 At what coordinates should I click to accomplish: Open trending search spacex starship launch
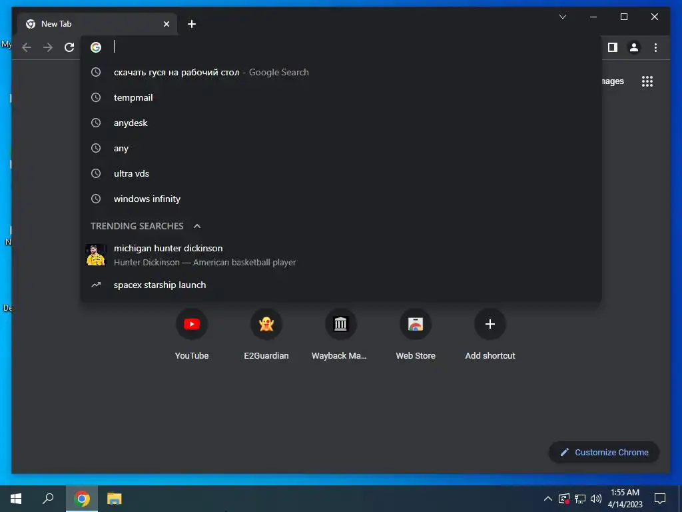pyautogui.click(x=341, y=285)
